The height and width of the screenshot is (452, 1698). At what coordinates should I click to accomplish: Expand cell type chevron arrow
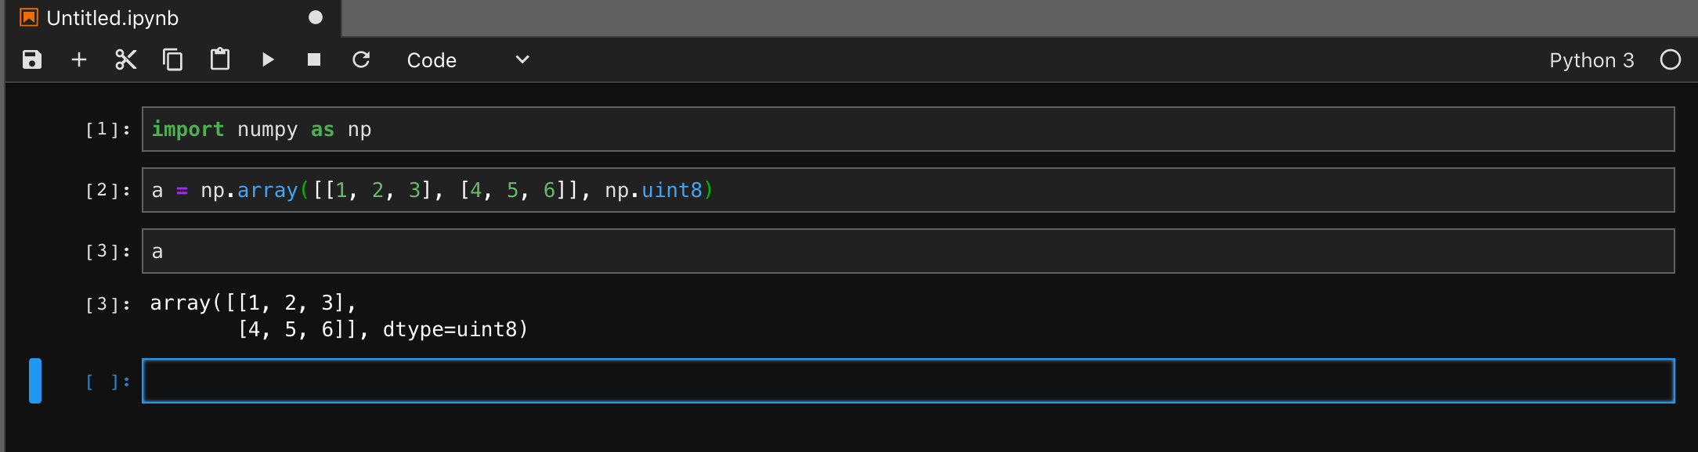tap(522, 60)
